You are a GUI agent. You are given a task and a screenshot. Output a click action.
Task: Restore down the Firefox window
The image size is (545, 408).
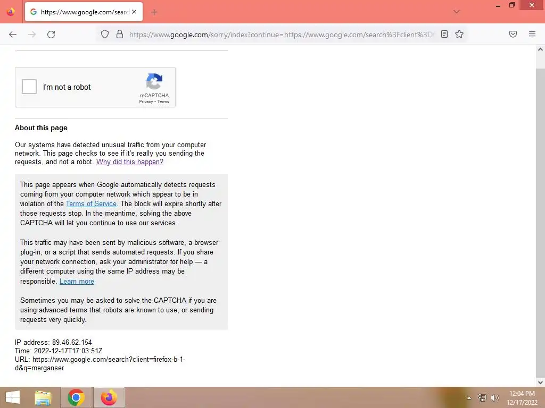pyautogui.click(x=511, y=5)
